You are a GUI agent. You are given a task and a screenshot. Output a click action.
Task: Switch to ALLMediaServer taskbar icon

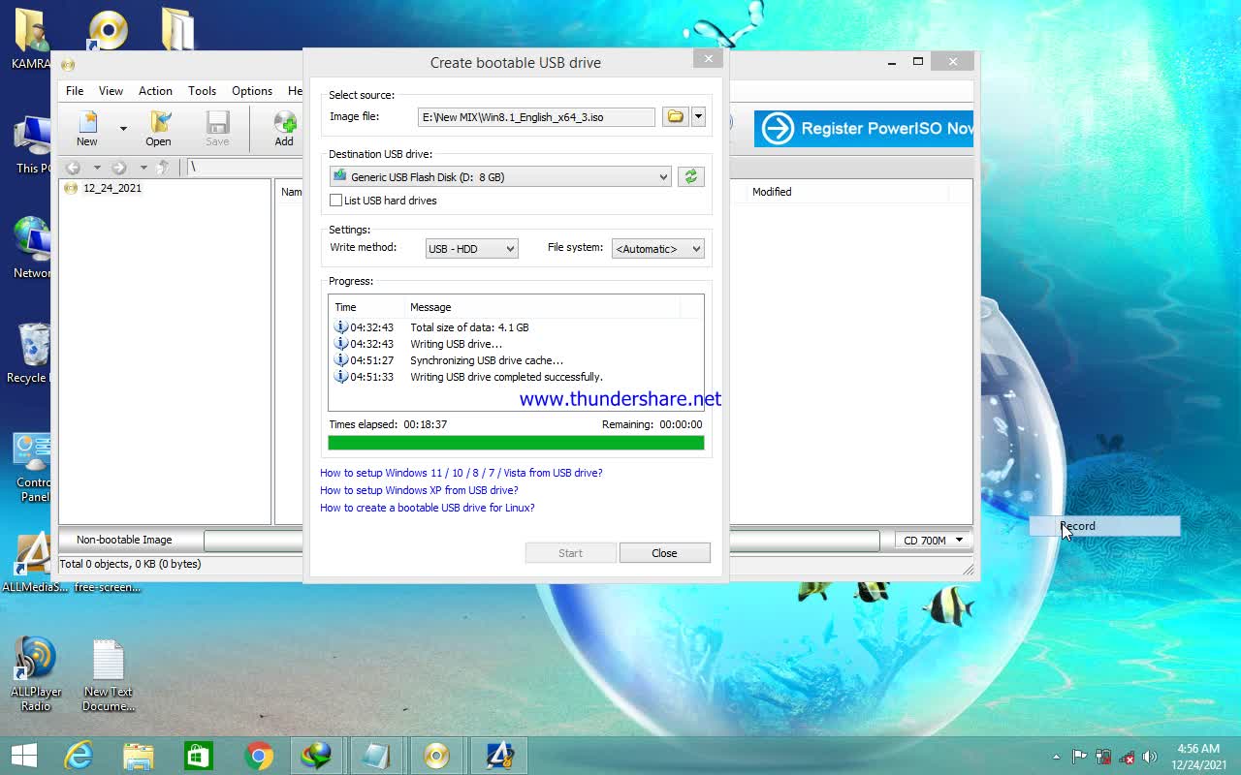click(498, 756)
